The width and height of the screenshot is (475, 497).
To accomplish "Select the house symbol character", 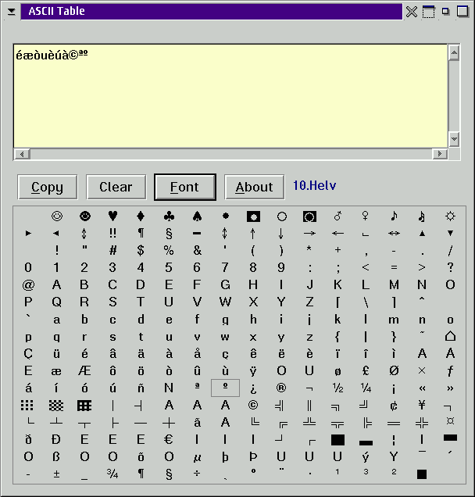I will click(450, 336).
